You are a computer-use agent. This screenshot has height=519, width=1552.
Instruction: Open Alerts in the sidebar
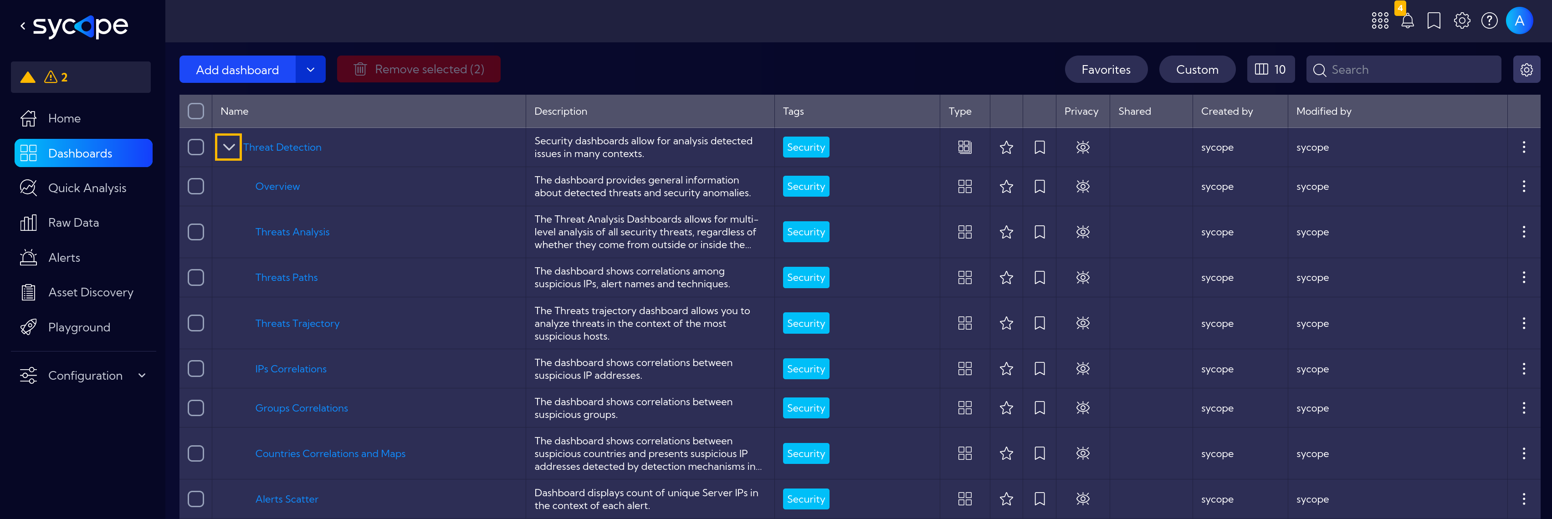84,258
